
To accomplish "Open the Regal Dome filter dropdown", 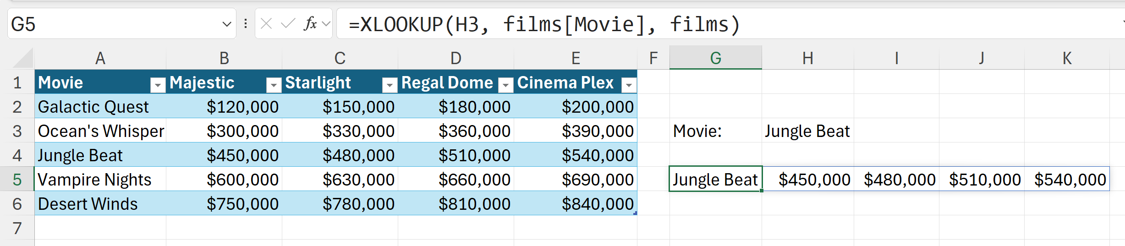I will tap(505, 85).
